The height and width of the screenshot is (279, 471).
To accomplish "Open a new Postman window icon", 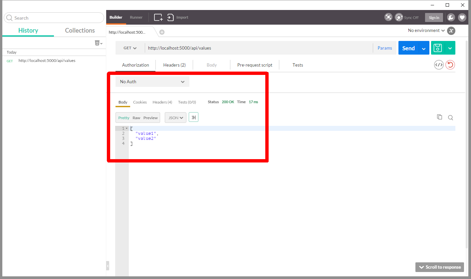I will (x=158, y=17).
